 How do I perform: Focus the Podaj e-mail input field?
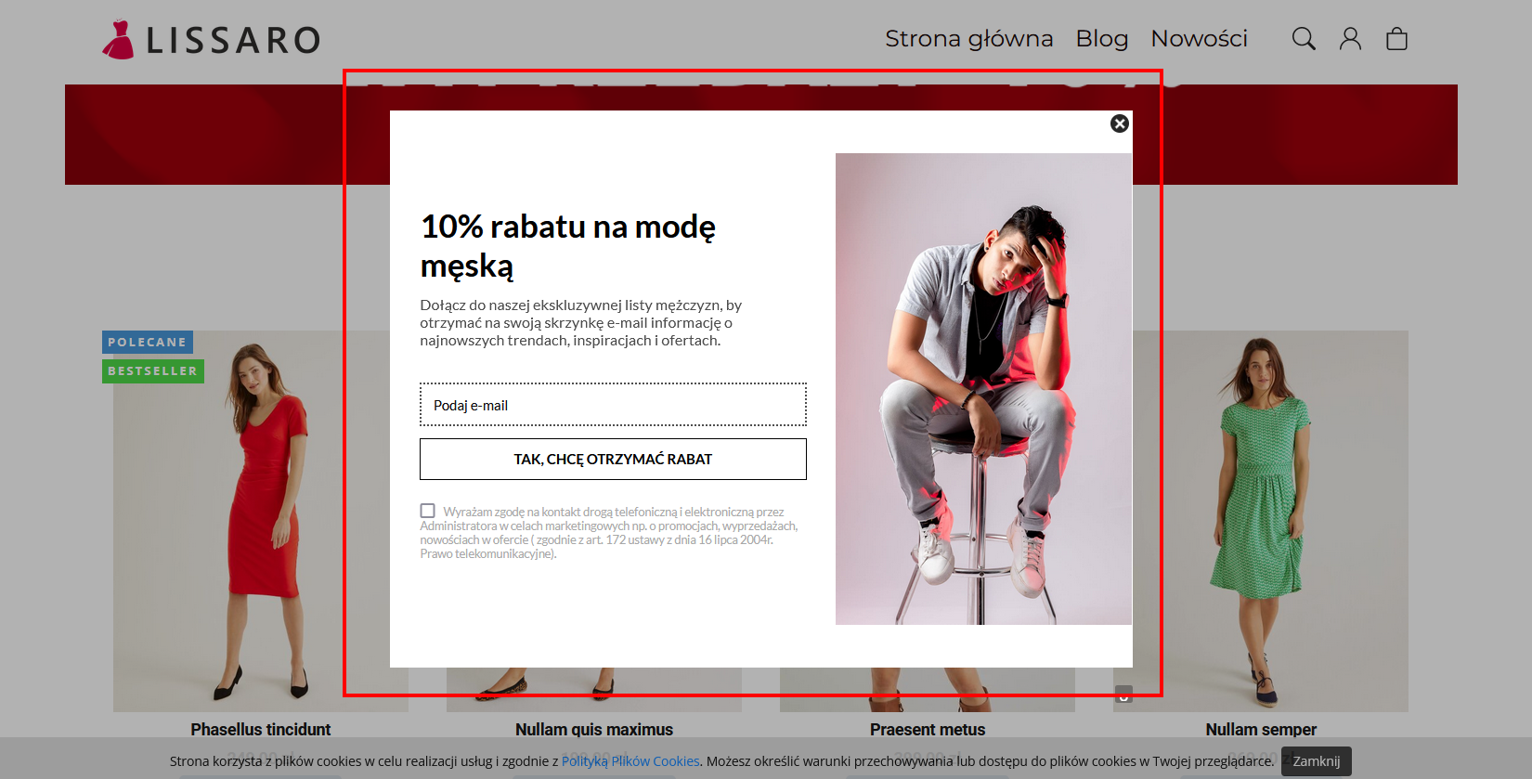[613, 405]
